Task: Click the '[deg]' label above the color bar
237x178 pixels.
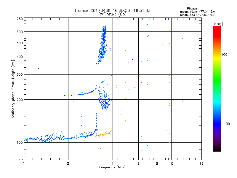Action: [x=217, y=24]
